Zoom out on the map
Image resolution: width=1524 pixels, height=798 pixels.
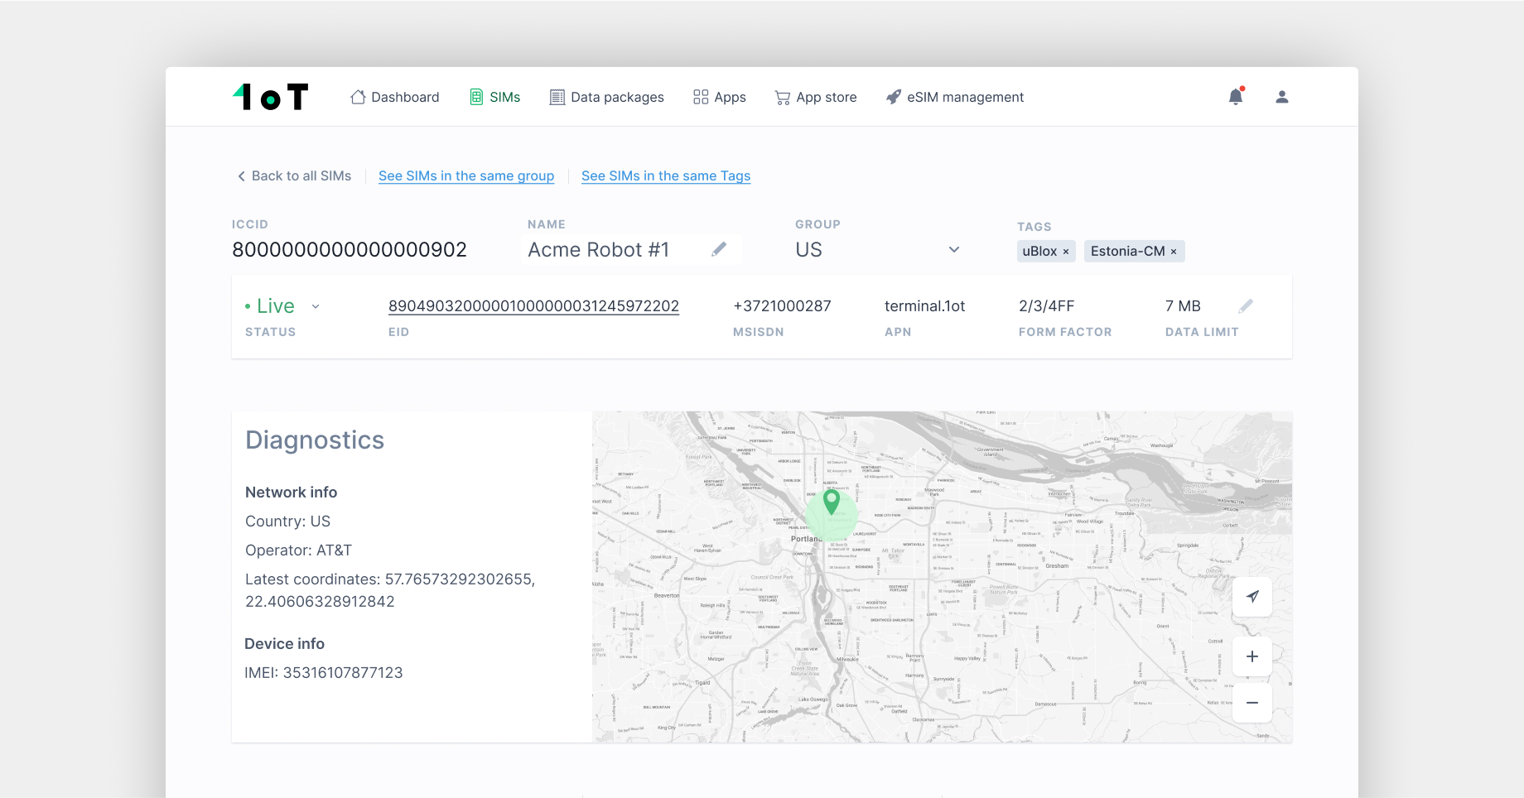1252,703
